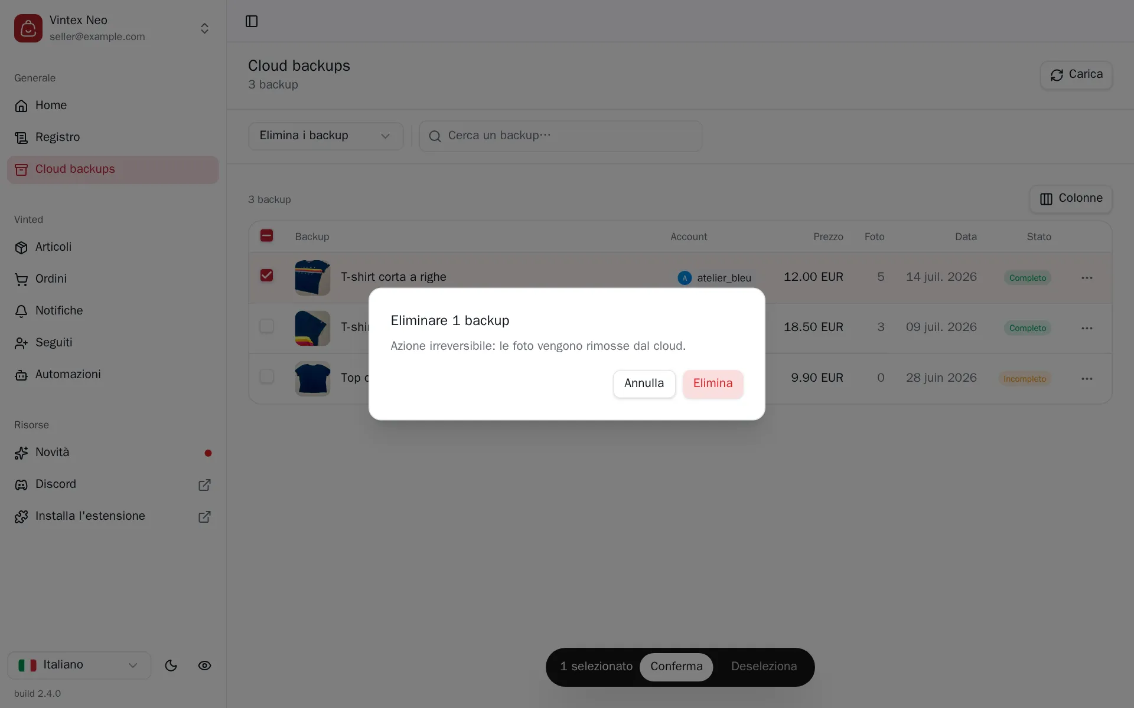Screen dimensions: 1134x708
Task: Open Installa l'estensione external link arrow
Action: 204,517
